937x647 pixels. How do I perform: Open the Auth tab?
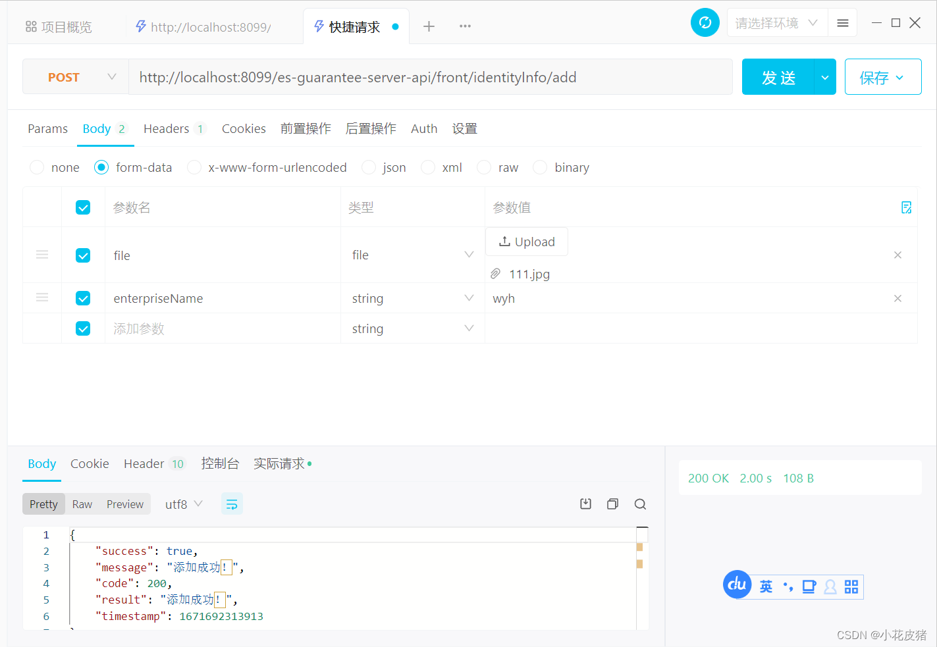point(424,129)
